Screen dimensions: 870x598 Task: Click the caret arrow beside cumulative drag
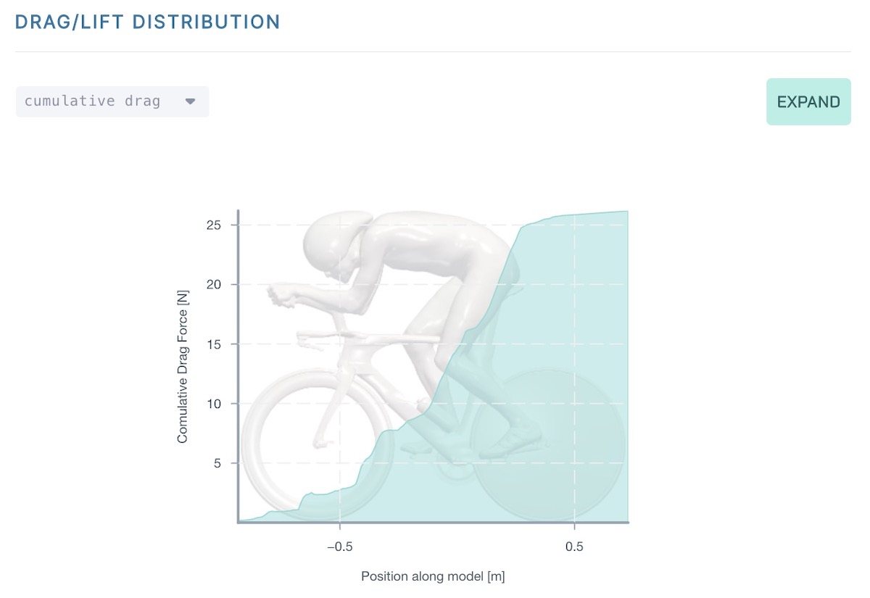click(x=190, y=101)
